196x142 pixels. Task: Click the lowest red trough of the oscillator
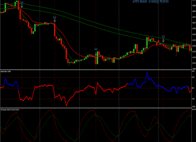tap(66, 106)
